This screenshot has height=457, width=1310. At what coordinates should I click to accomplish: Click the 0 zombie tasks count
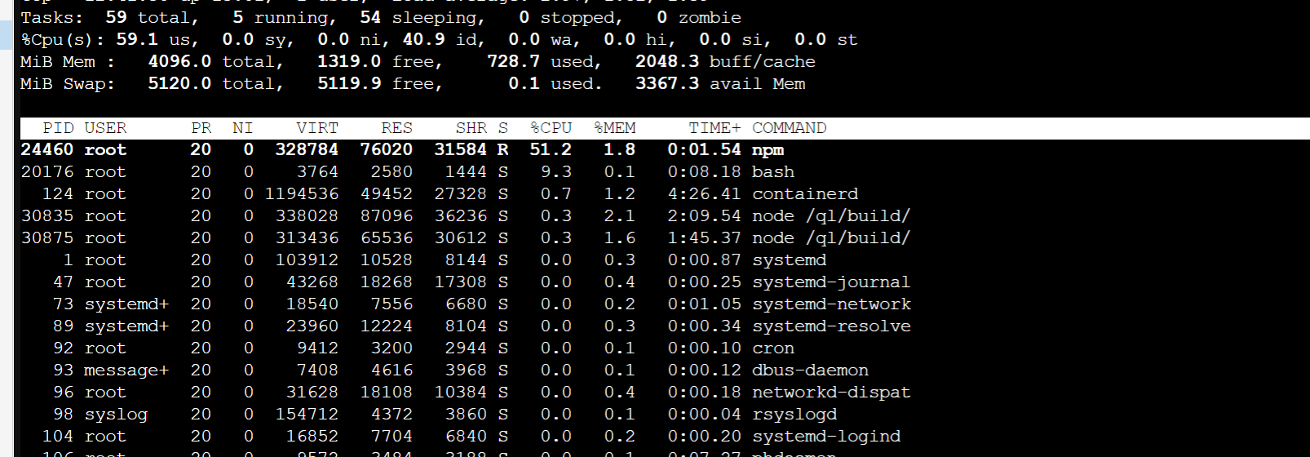point(662,18)
